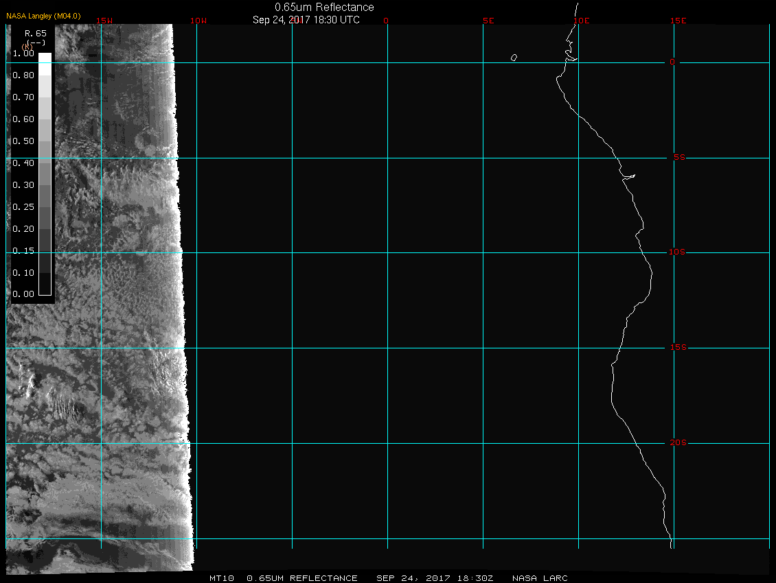Click the 0.50 value on the colorbar
Image resolution: width=776 pixels, height=583 pixels.
coord(23,141)
